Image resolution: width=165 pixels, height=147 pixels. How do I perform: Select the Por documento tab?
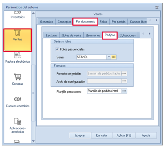point(85,22)
